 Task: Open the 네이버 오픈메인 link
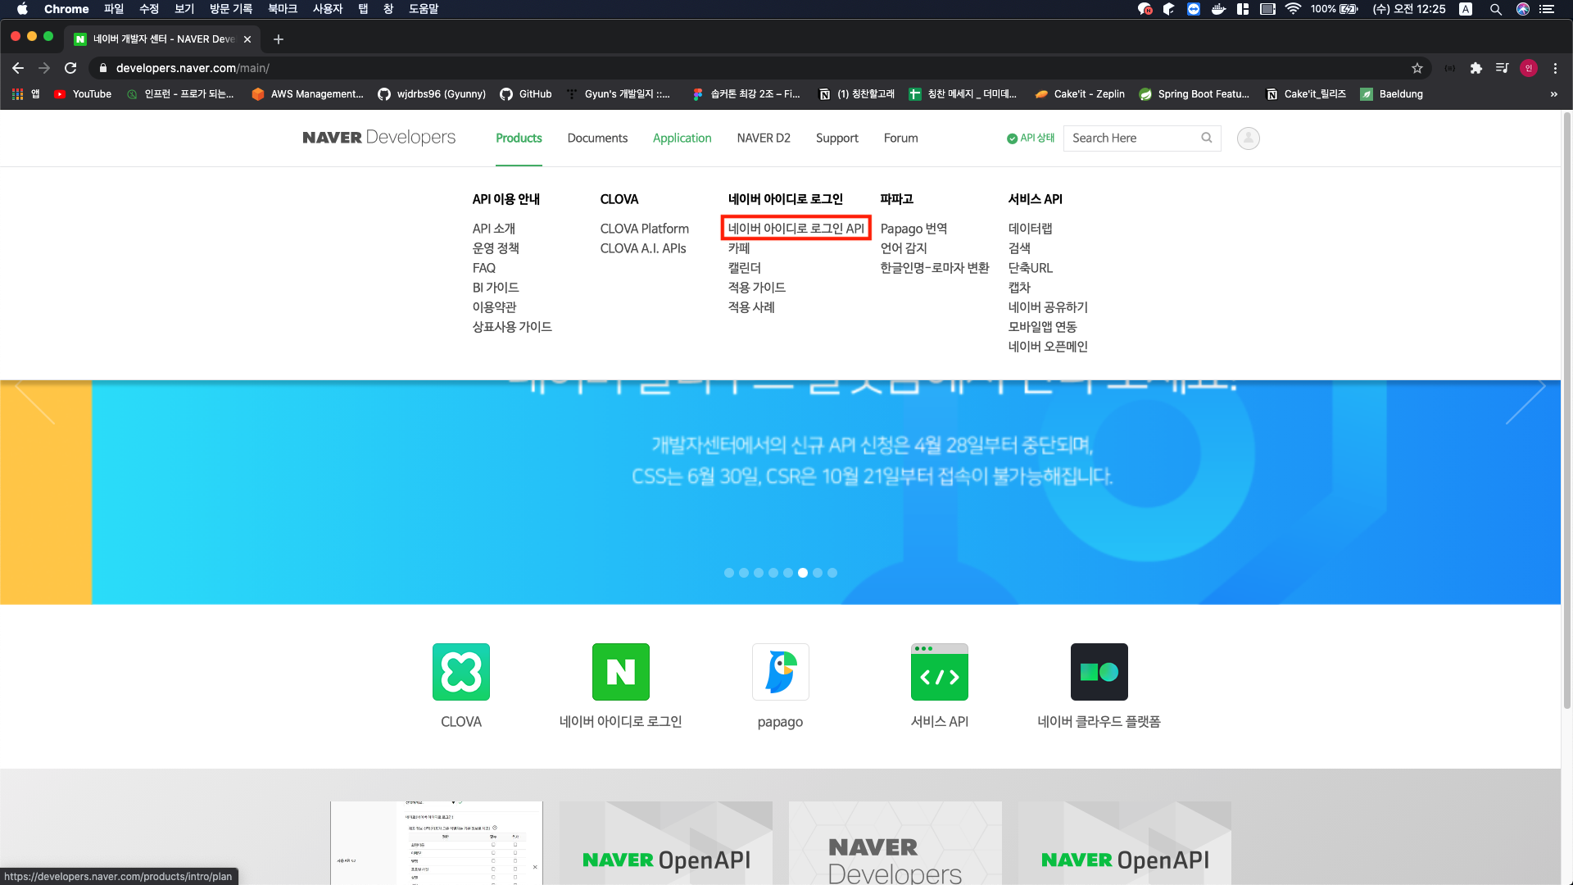[1048, 347]
